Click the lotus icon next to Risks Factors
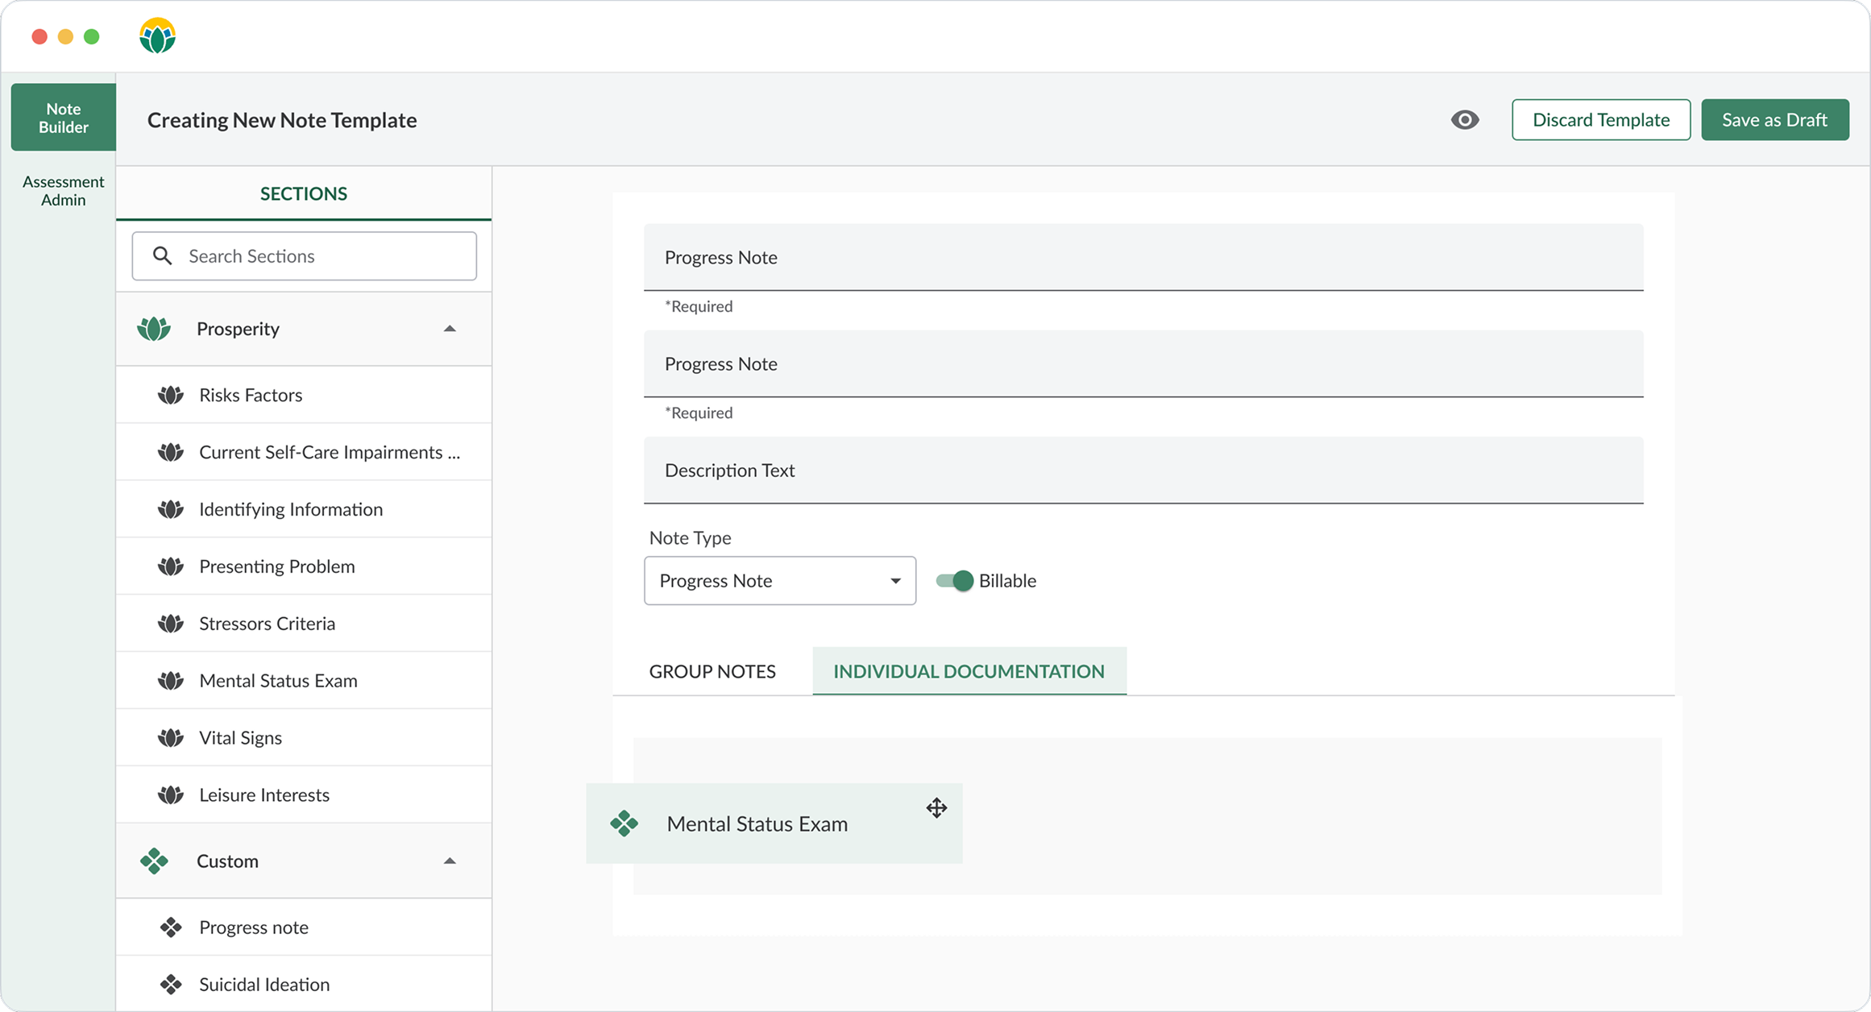Viewport: 1871px width, 1012px height. coord(170,395)
